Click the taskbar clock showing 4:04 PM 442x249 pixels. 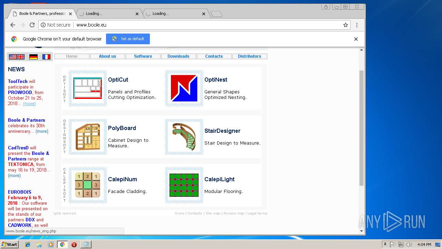click(424, 245)
